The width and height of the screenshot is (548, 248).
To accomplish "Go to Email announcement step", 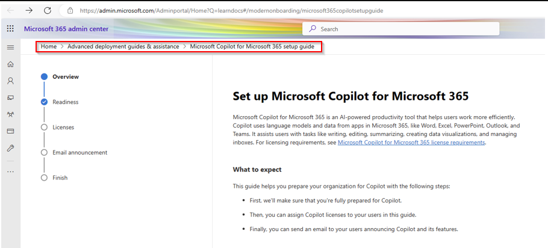I will (x=79, y=152).
